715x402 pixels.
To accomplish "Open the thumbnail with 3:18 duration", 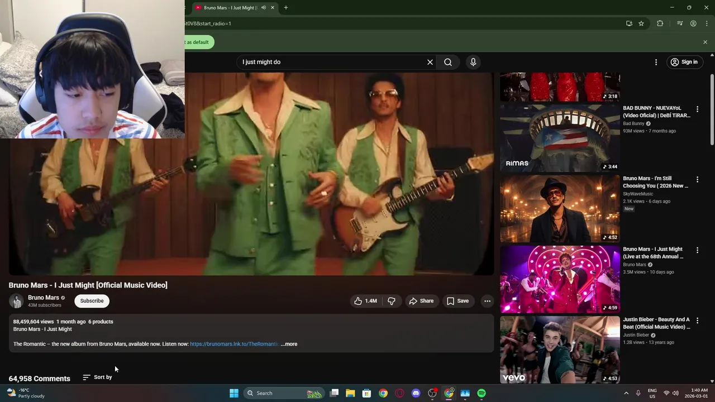I will point(560,87).
